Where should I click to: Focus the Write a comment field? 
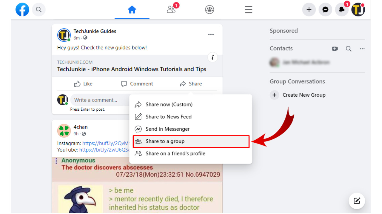(100, 100)
